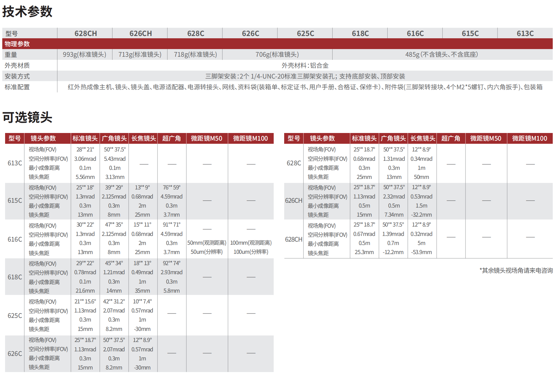Click the 628CH model column header

86,33
